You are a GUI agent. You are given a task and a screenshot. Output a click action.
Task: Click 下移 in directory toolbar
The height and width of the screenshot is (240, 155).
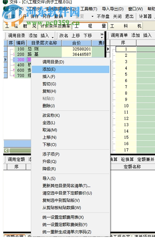(88, 36)
